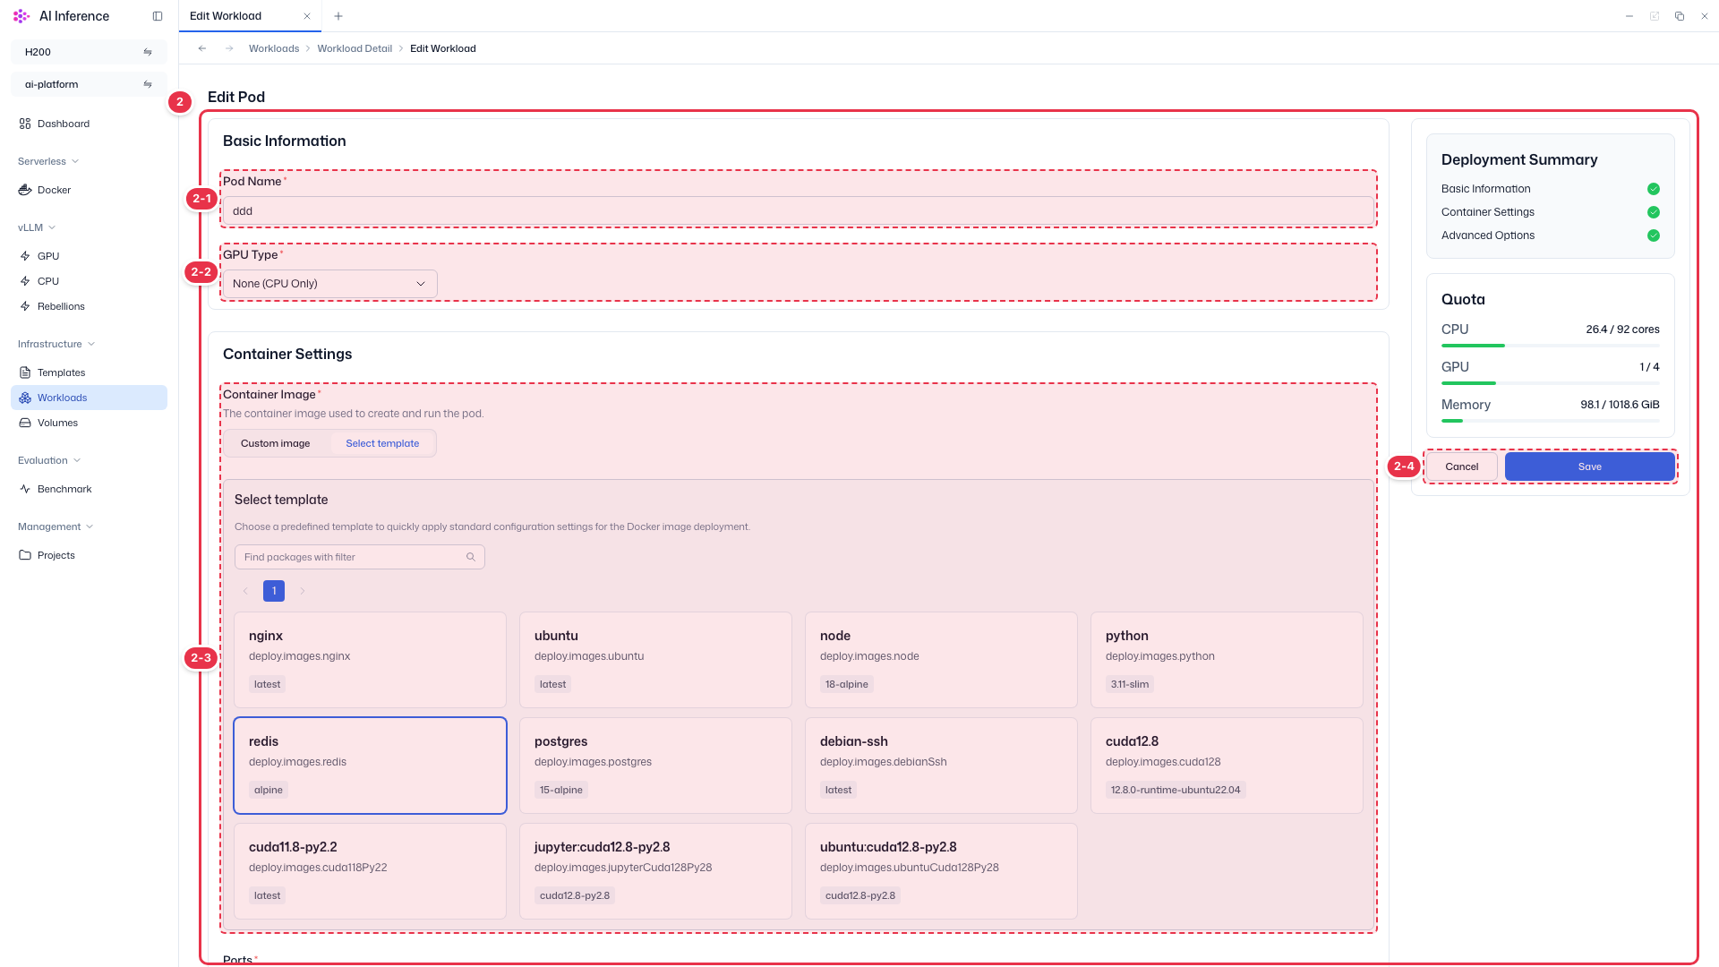This screenshot has height=967, width=1719.
Task: Click the H200 swap icon
Action: point(148,52)
